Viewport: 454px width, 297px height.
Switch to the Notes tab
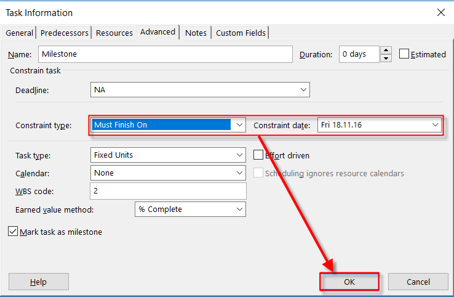pyautogui.click(x=196, y=33)
